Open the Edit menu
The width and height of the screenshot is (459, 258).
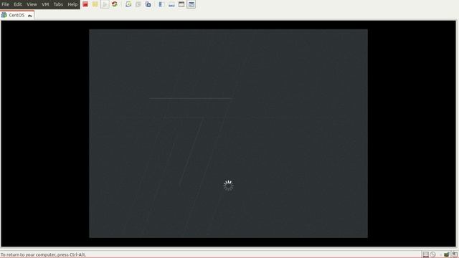18,4
